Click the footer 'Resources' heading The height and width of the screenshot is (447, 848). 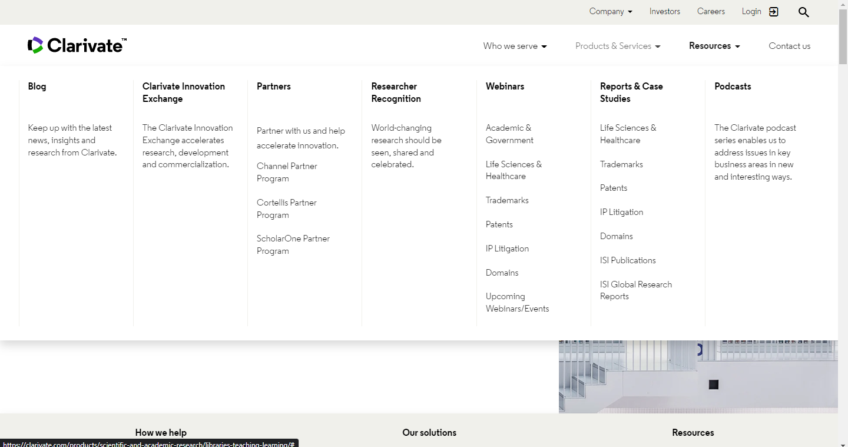coord(693,432)
